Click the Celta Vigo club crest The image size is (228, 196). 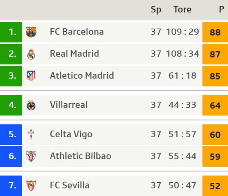(x=31, y=135)
